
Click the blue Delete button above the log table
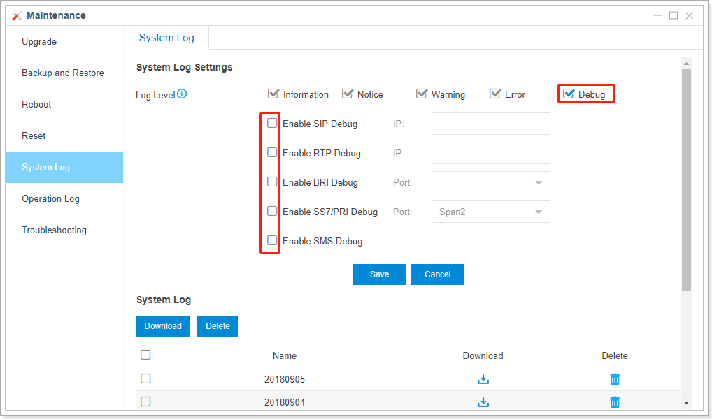(218, 326)
